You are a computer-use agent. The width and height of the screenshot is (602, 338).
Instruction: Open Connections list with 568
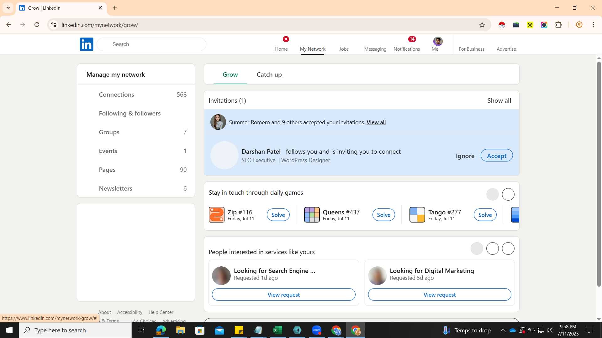[x=136, y=95]
